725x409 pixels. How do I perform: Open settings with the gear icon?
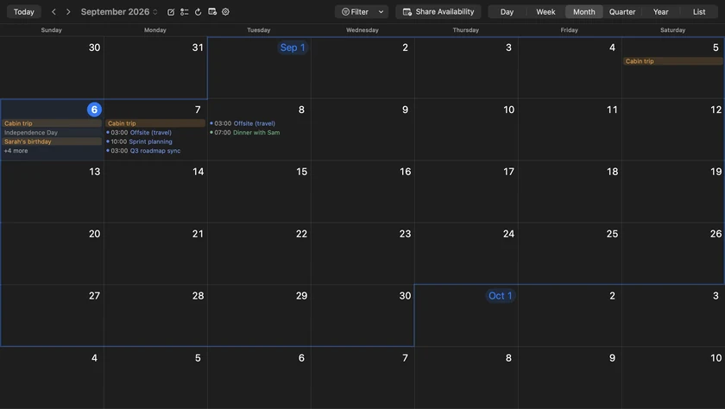pyautogui.click(x=225, y=11)
